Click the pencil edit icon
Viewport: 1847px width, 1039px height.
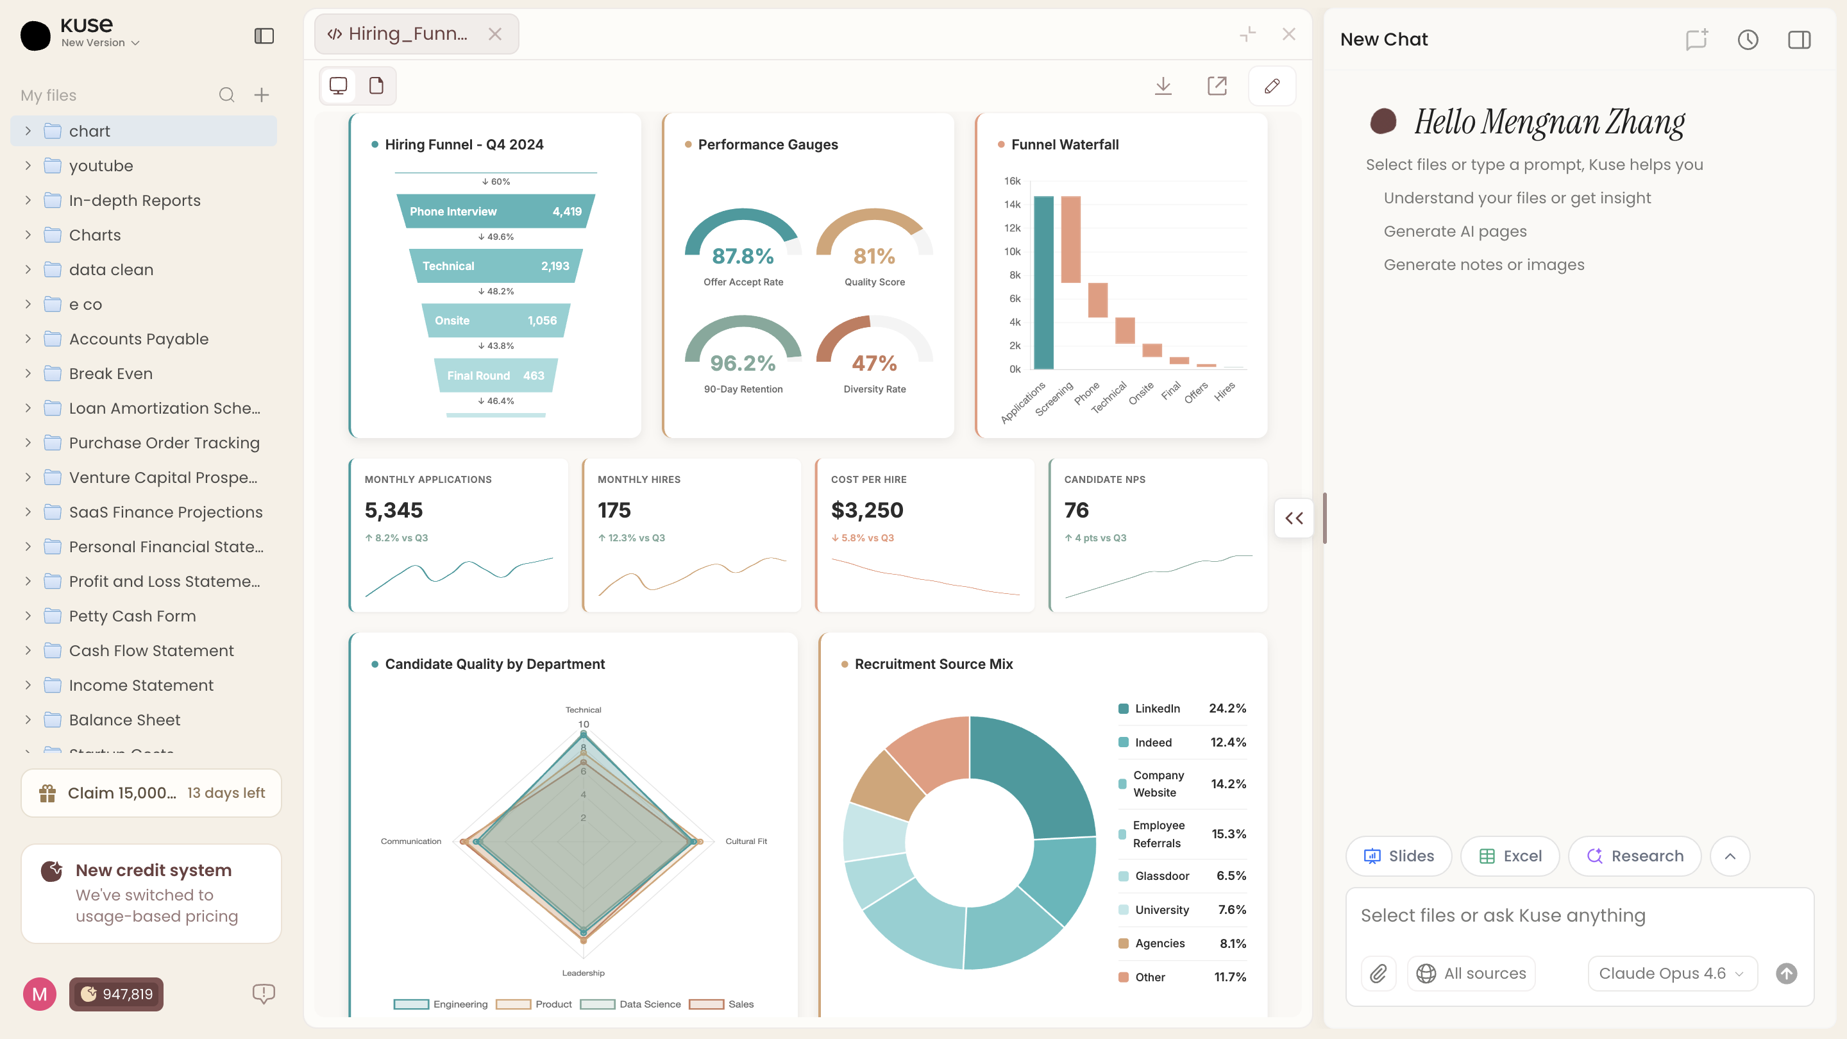(1272, 86)
